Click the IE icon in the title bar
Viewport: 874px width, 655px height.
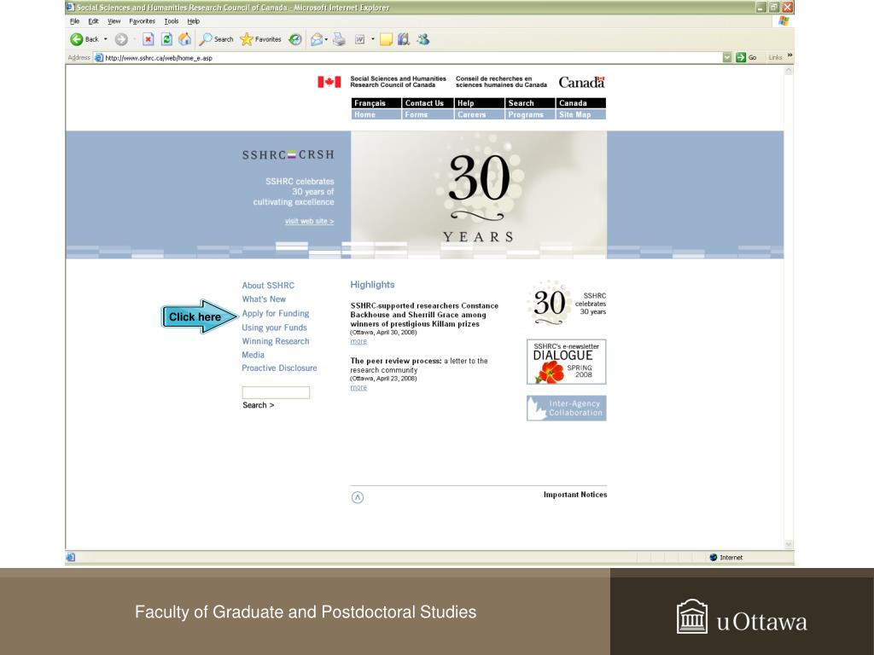[x=71, y=7]
